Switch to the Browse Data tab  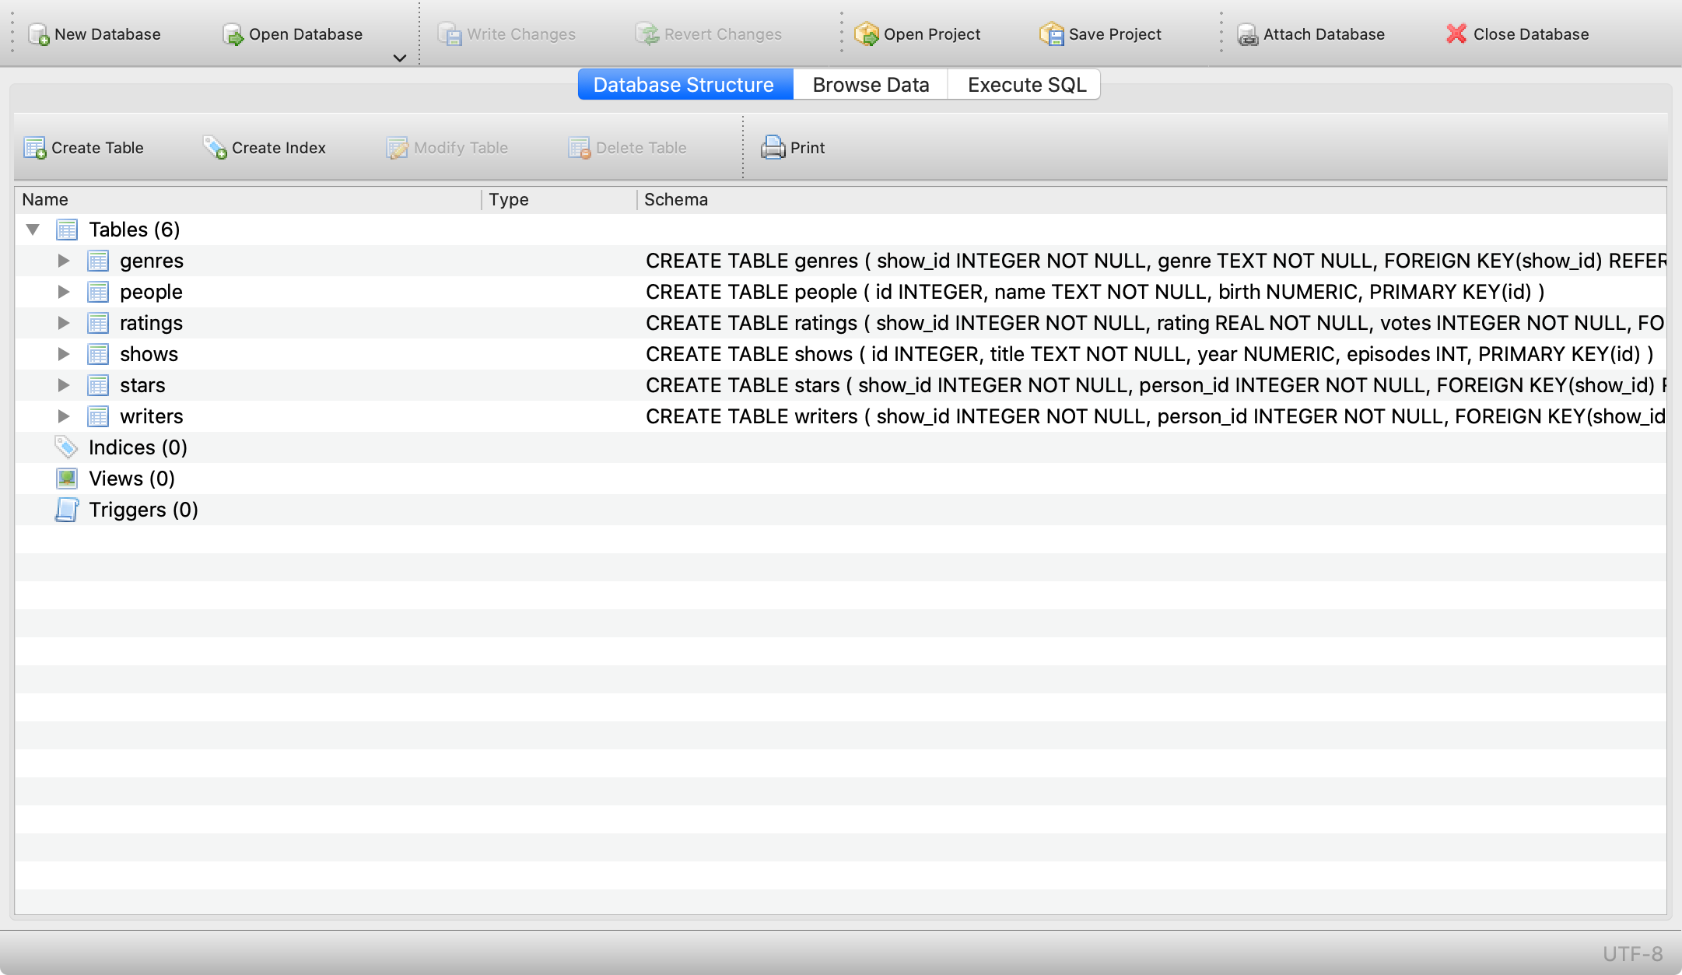[871, 85]
